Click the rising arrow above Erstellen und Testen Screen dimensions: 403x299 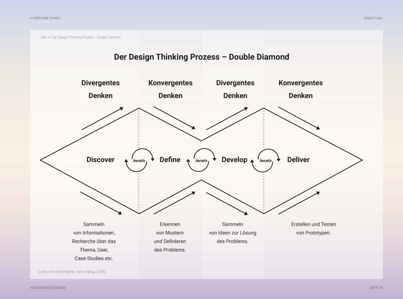(x=299, y=203)
